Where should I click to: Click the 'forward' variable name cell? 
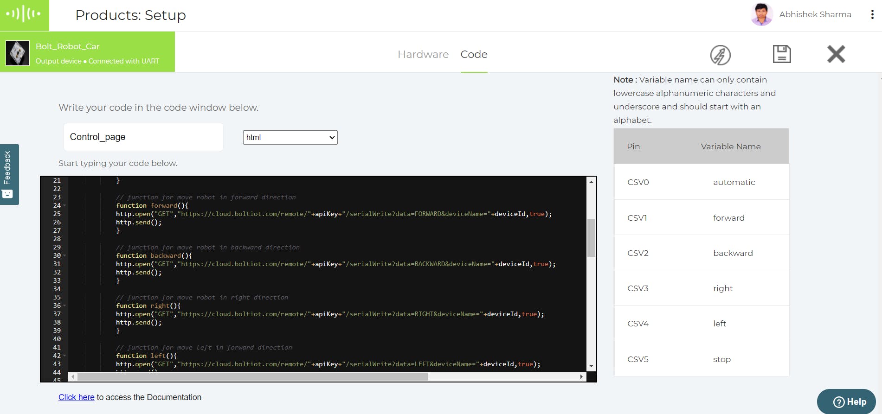click(728, 218)
